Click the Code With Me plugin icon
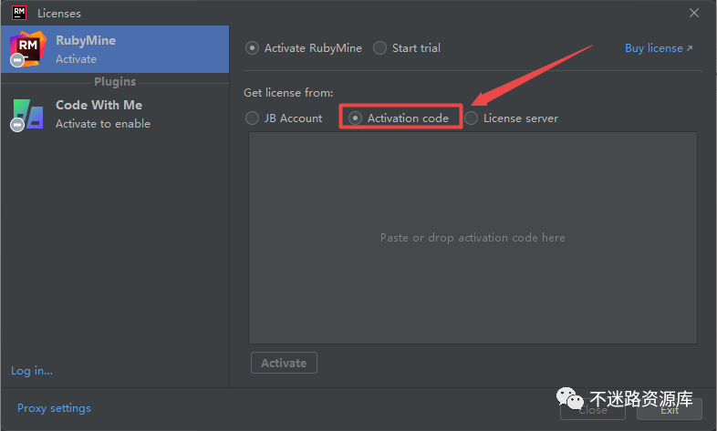The width and height of the screenshot is (717, 431). [27, 115]
